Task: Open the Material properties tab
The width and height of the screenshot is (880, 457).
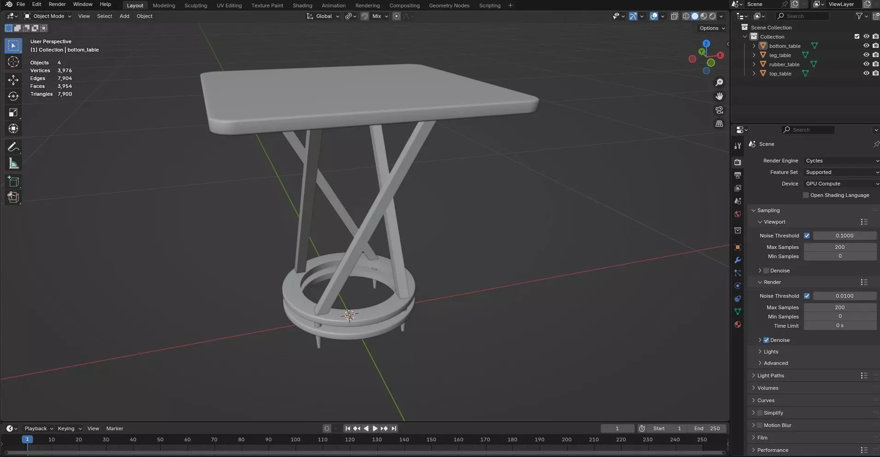Action: 738,324
